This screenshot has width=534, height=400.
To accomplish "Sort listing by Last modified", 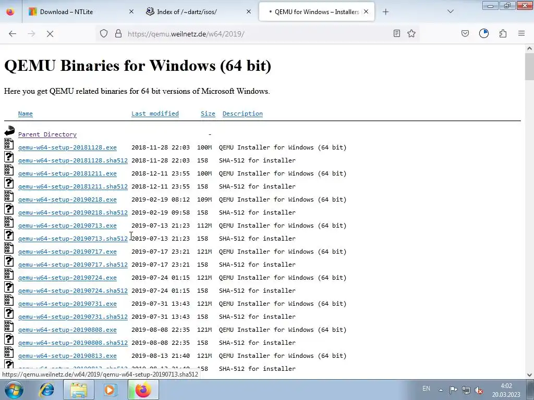I will point(155,114).
